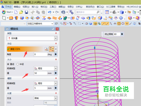Click the revolve icon
This screenshot has width=141, height=106.
16,18
